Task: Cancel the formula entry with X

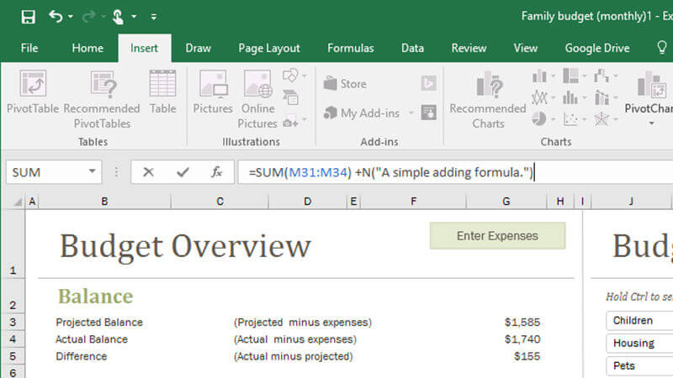Action: pos(149,172)
